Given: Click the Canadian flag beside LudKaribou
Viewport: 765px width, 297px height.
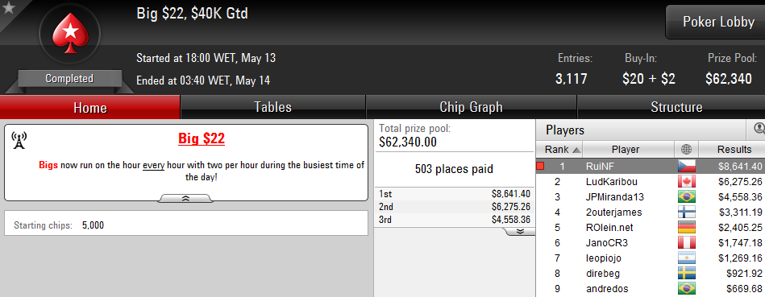Looking at the screenshot, I should [687, 182].
